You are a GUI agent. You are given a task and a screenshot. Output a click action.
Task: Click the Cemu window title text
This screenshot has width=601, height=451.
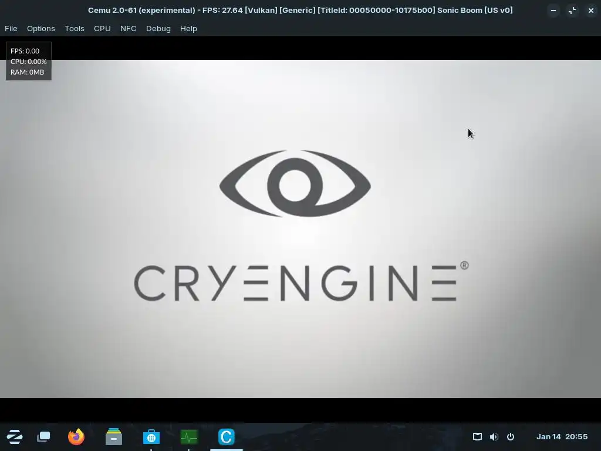pos(300,10)
